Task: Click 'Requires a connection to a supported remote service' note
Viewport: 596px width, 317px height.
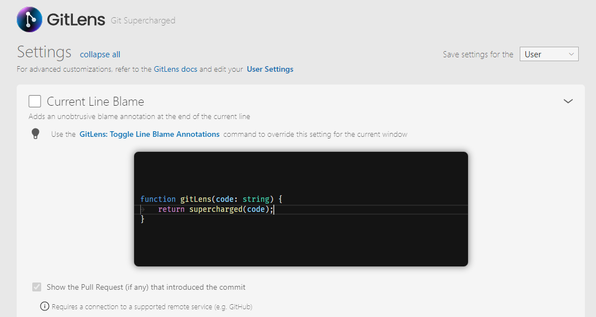Action: [152, 307]
